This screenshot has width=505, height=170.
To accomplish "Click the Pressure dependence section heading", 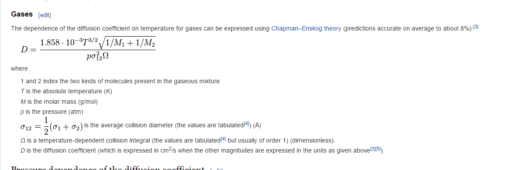I will click(108, 168).
